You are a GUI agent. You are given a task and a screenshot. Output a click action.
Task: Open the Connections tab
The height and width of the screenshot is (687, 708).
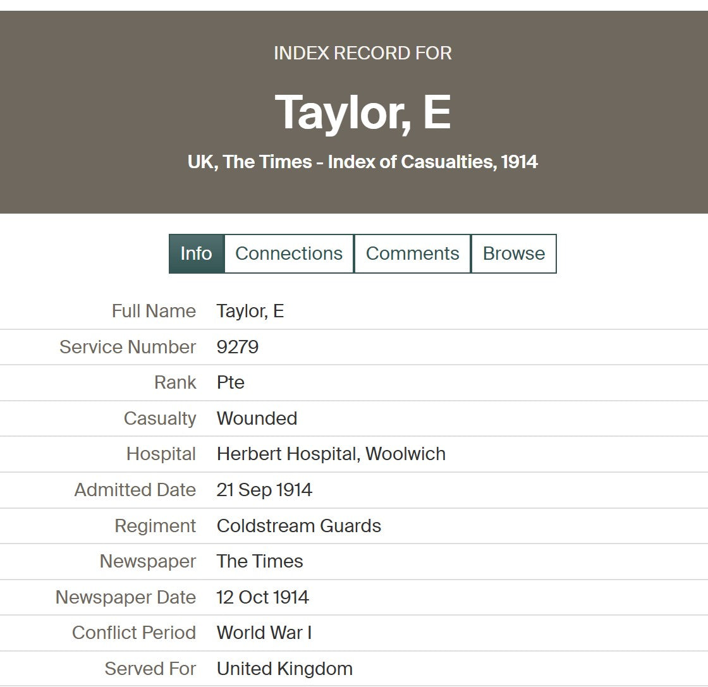[289, 253]
